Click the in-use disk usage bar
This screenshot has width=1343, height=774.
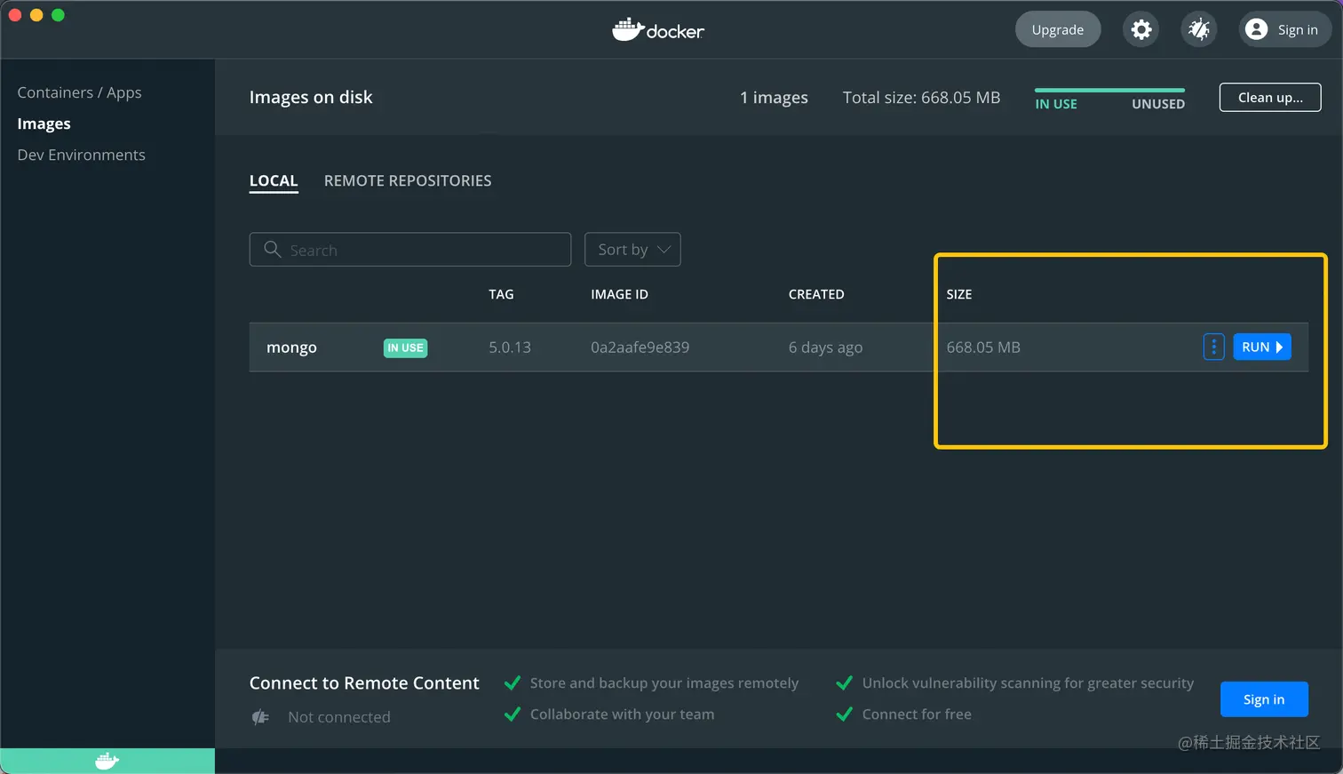tap(1109, 90)
